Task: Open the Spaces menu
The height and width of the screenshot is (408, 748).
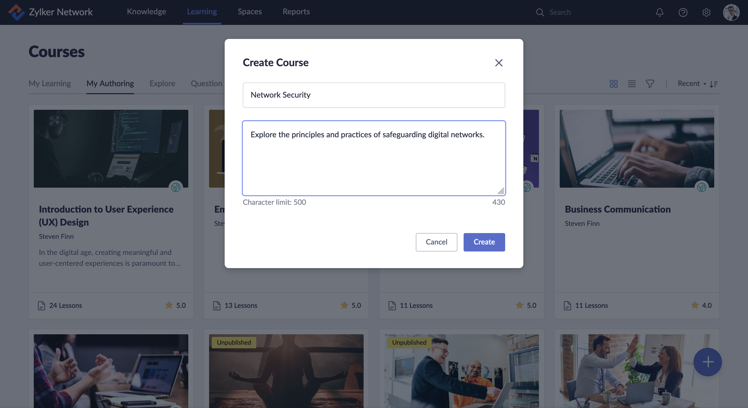Action: click(x=249, y=12)
